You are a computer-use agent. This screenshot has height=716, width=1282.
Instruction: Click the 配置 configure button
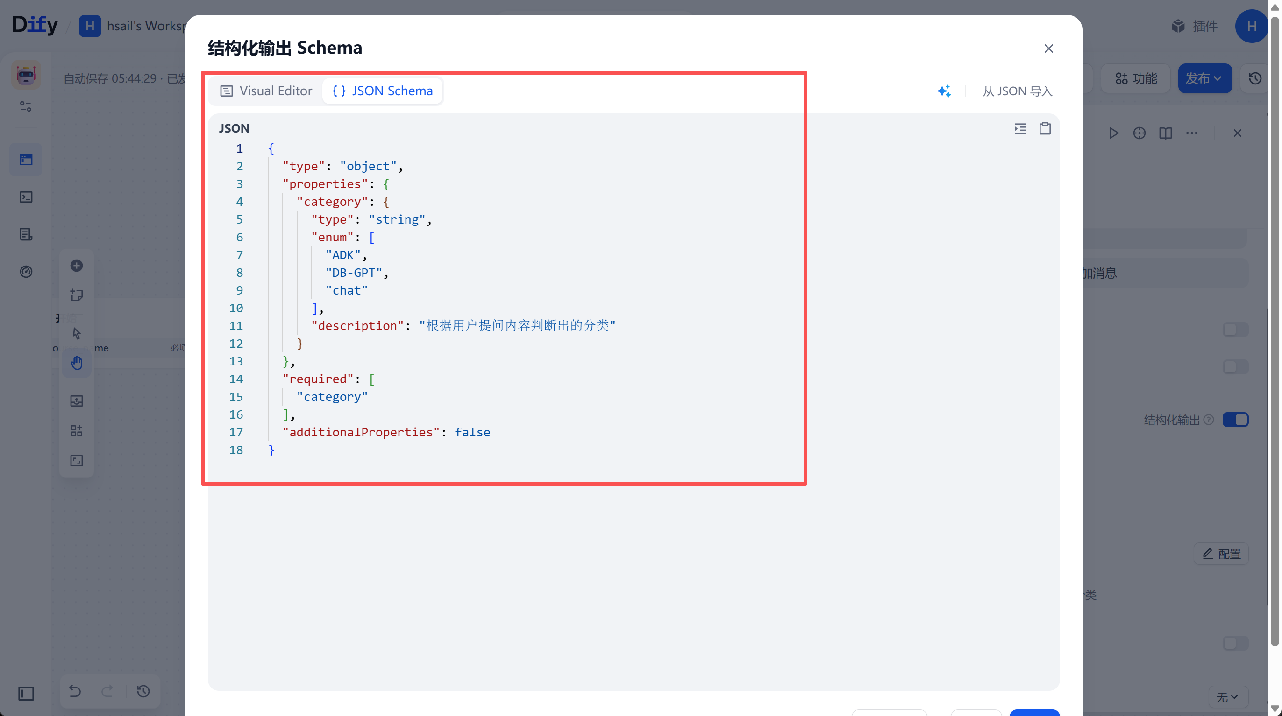[1222, 554]
